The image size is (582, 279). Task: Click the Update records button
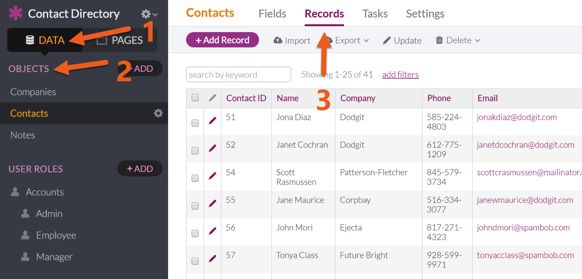[x=402, y=40]
